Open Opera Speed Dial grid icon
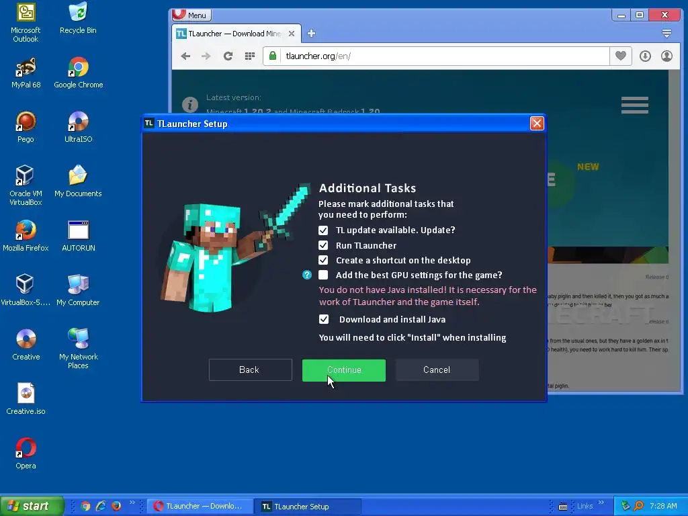Screen dimensions: 688x516 (250, 56)
